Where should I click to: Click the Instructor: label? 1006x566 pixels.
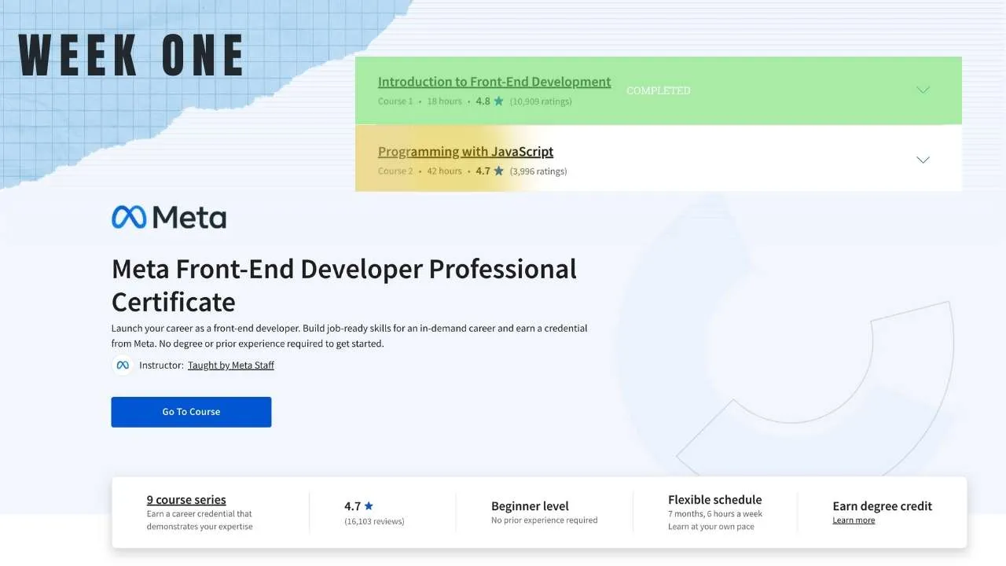click(x=161, y=366)
